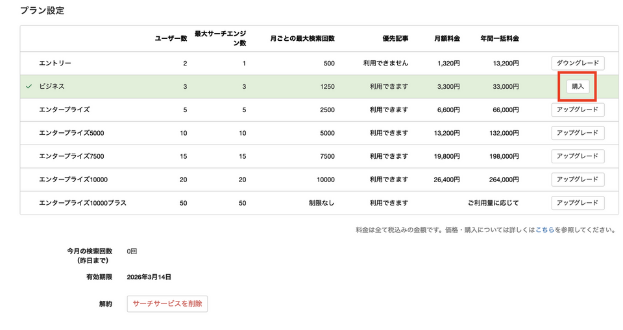
Task: Click the green checkmark beside ビジネス plan
Action: 29,86
